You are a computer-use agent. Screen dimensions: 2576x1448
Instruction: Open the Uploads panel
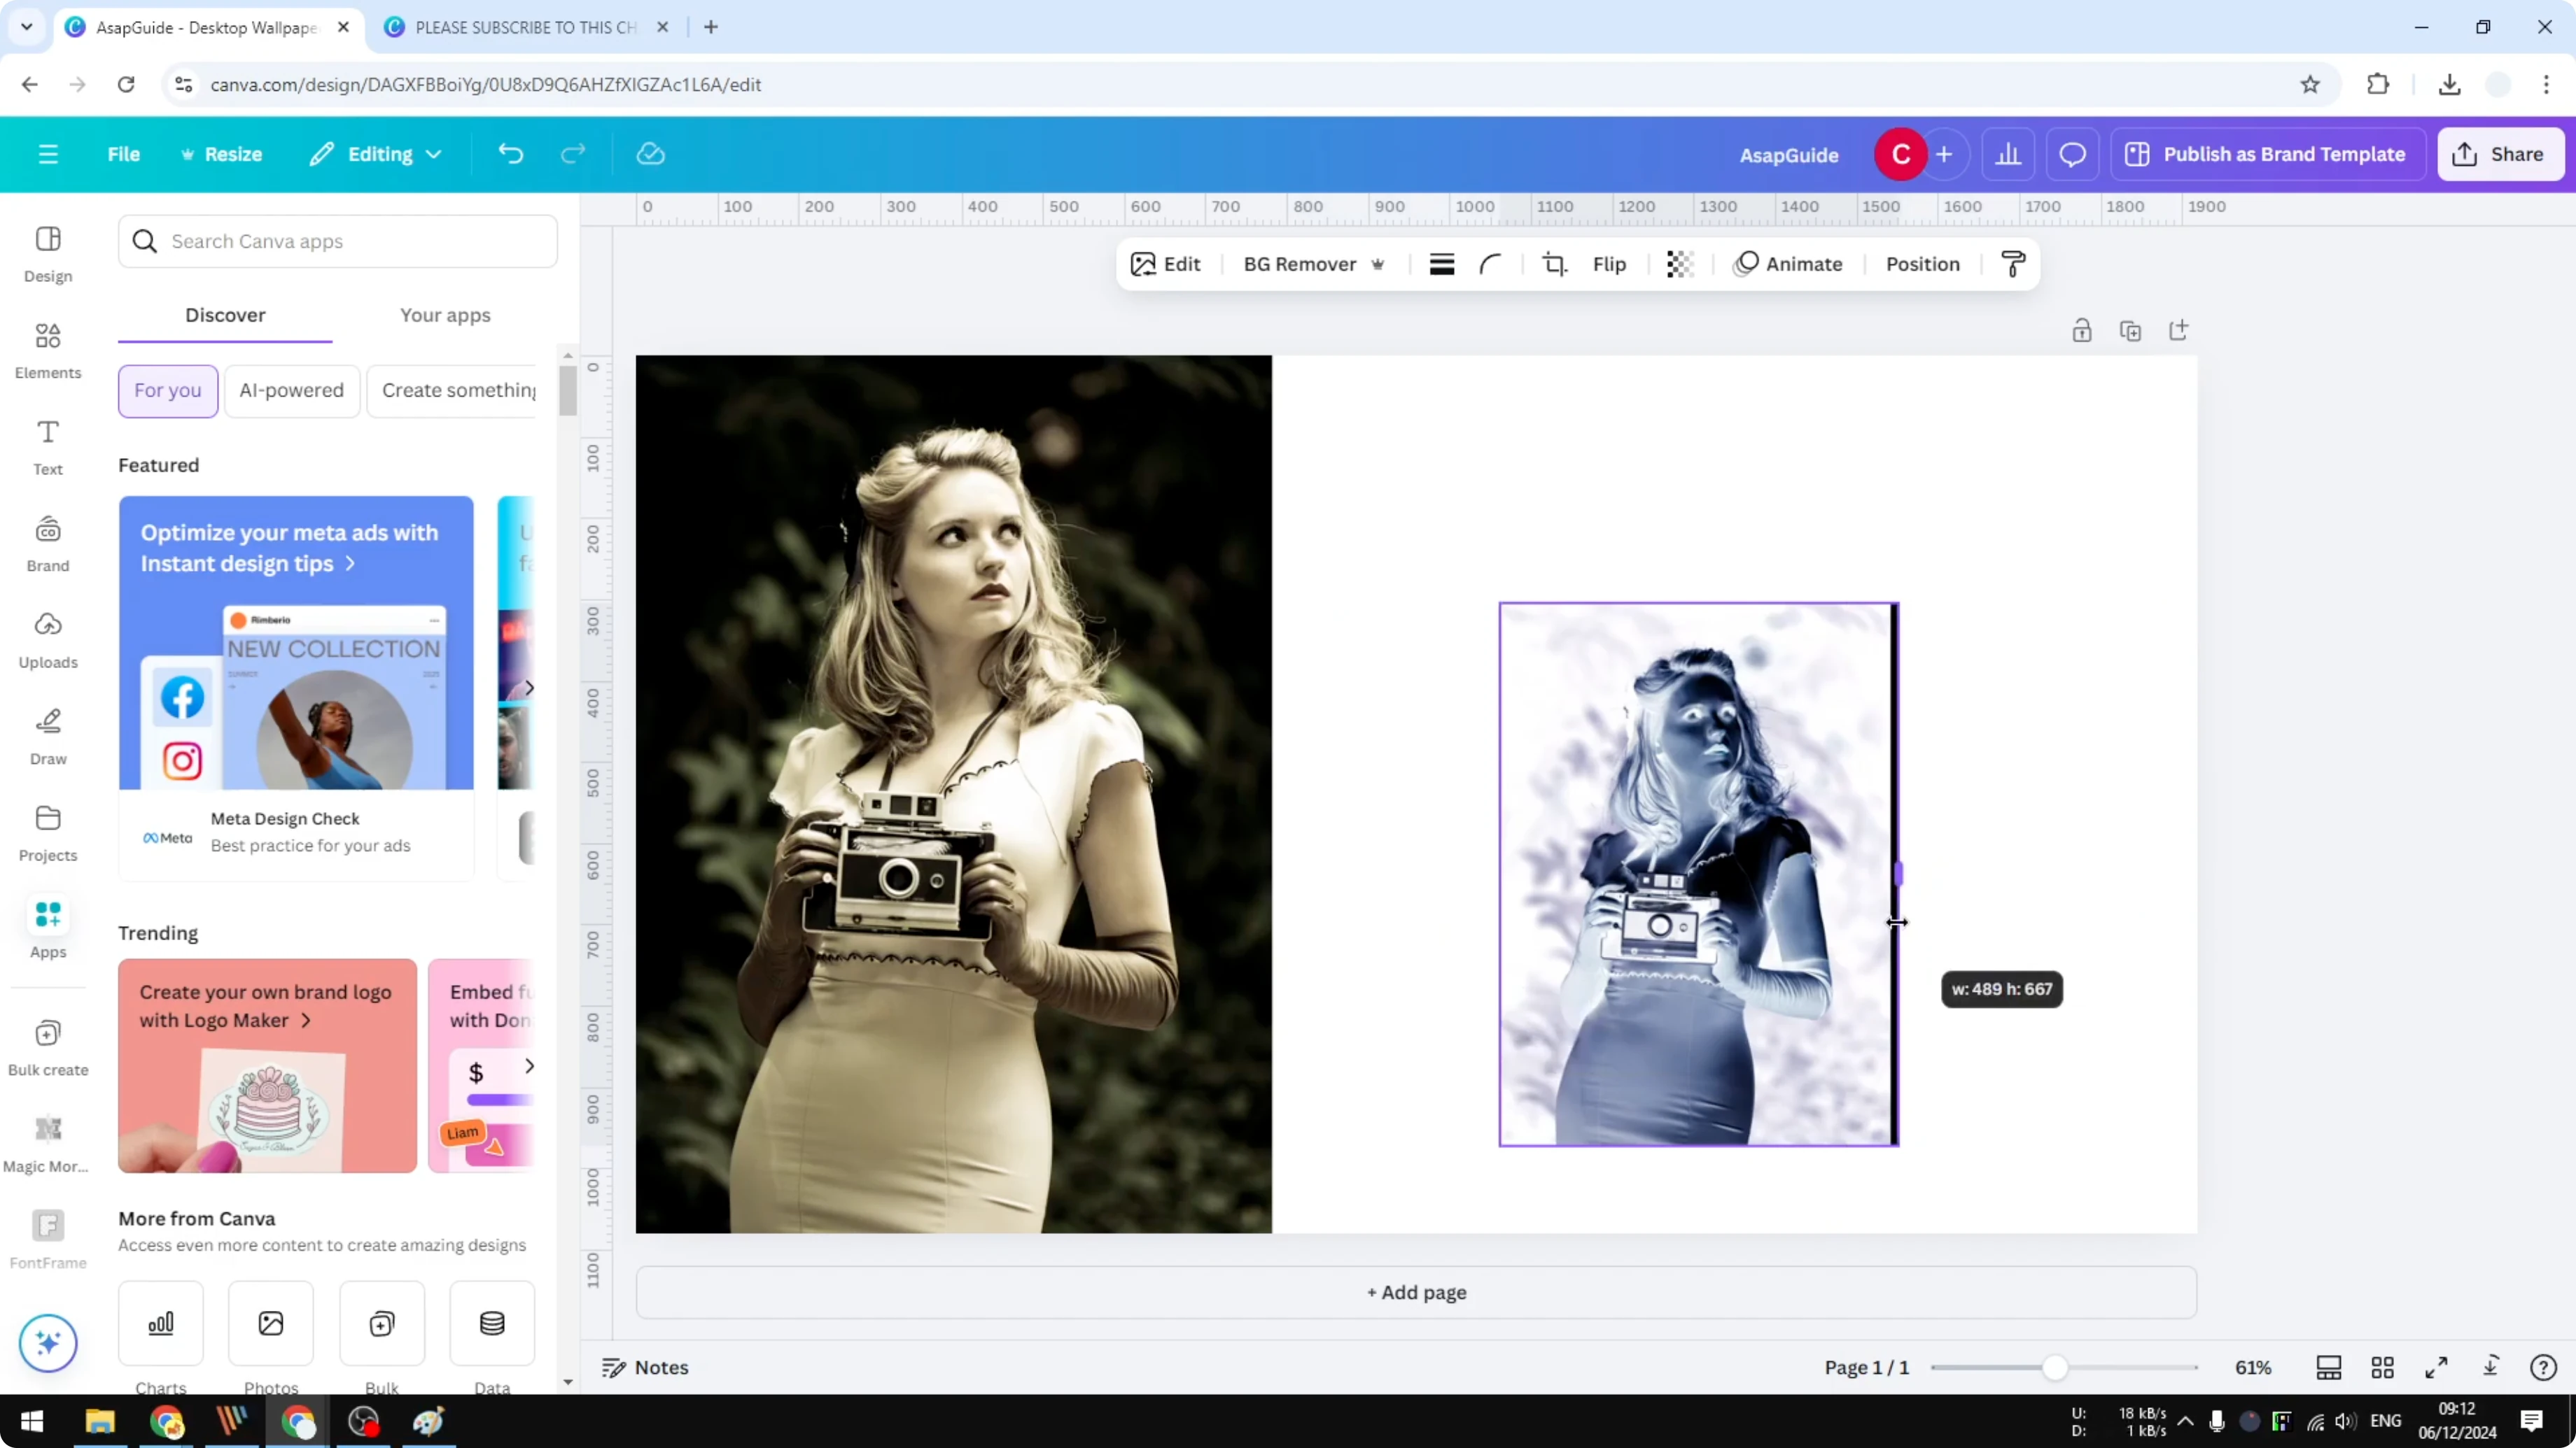[x=47, y=639]
